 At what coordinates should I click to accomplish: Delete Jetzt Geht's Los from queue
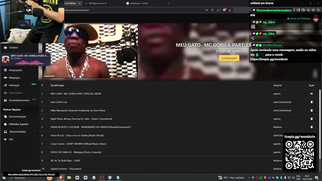(x=311, y=102)
